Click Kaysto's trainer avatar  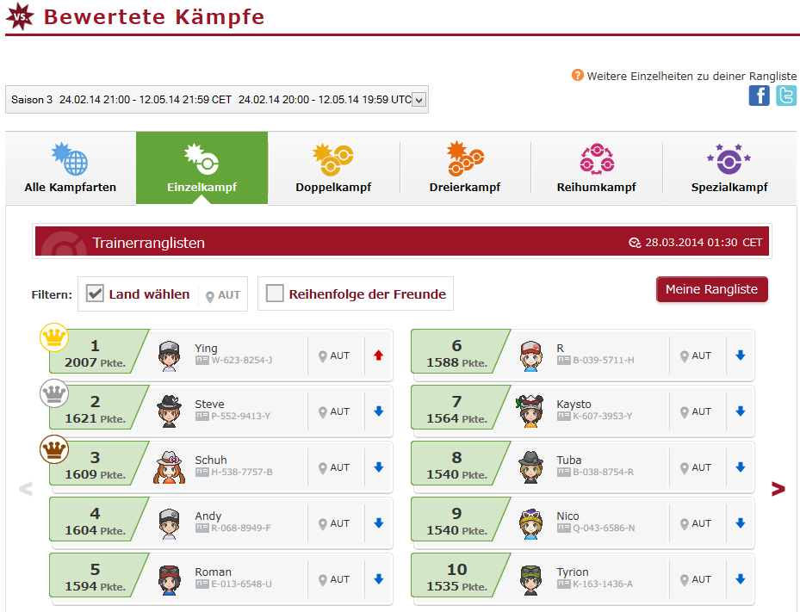coord(530,411)
